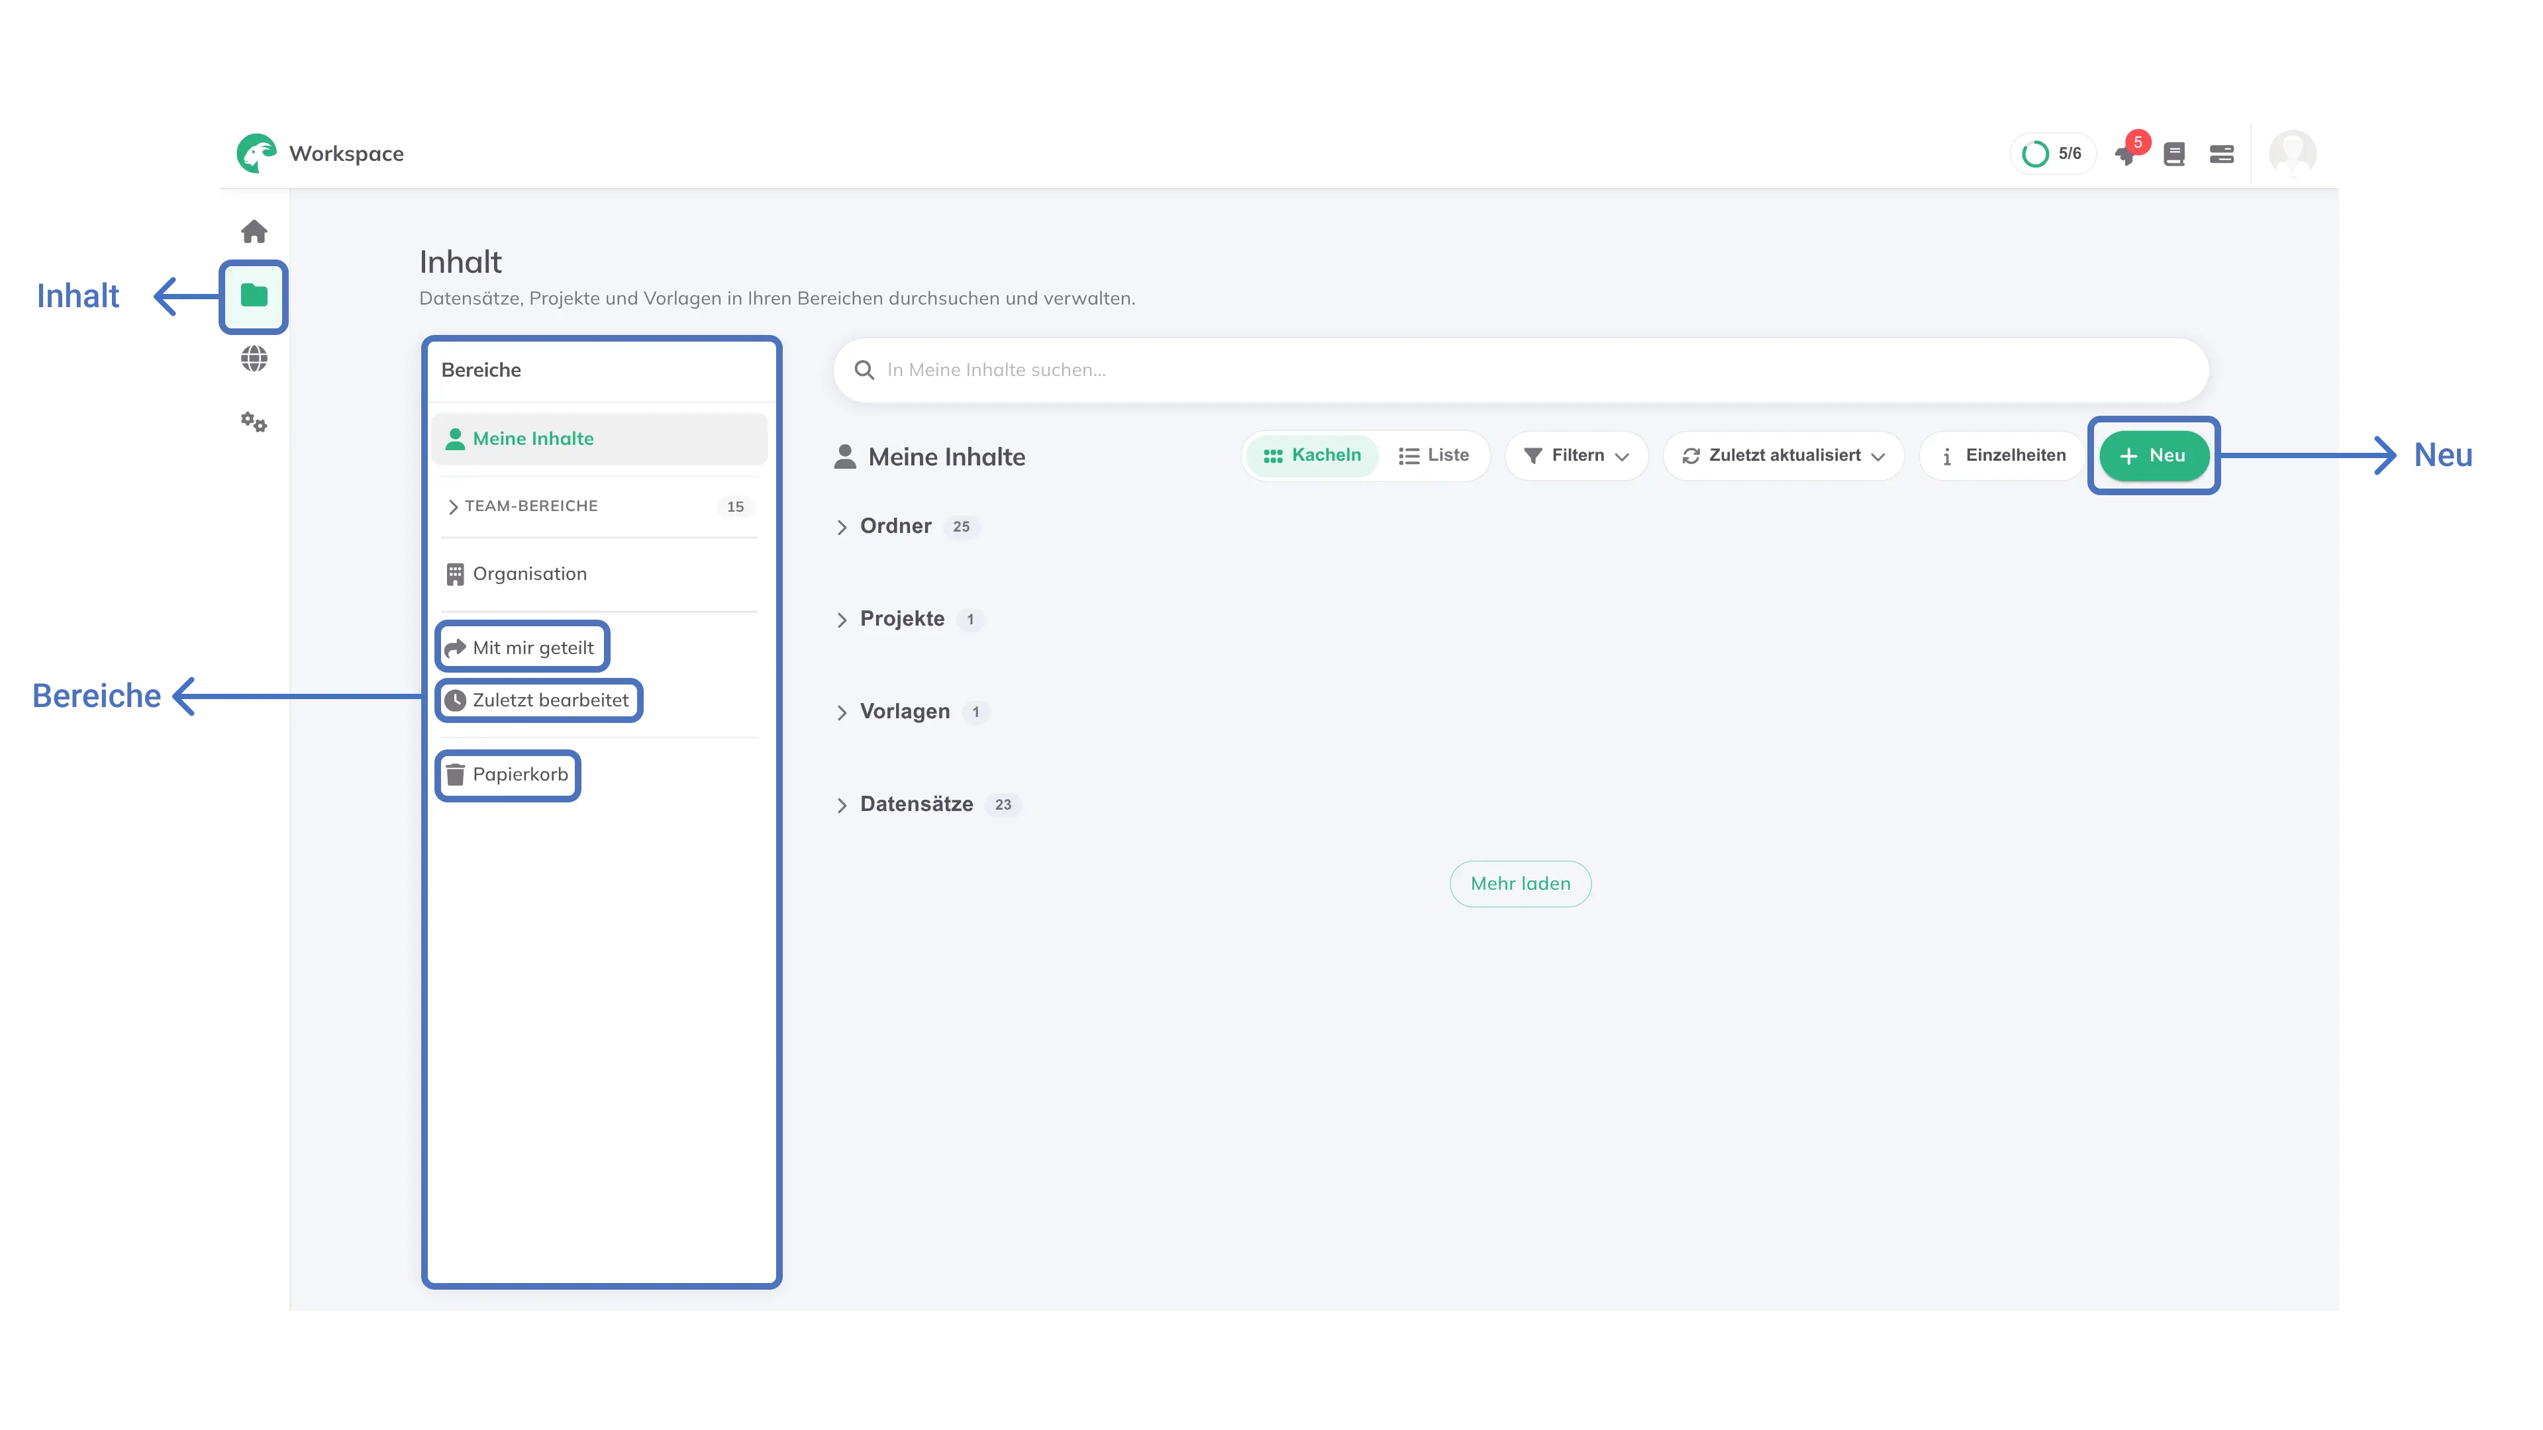
Task: Click the red notification badge showing 5
Action: tap(2138, 142)
